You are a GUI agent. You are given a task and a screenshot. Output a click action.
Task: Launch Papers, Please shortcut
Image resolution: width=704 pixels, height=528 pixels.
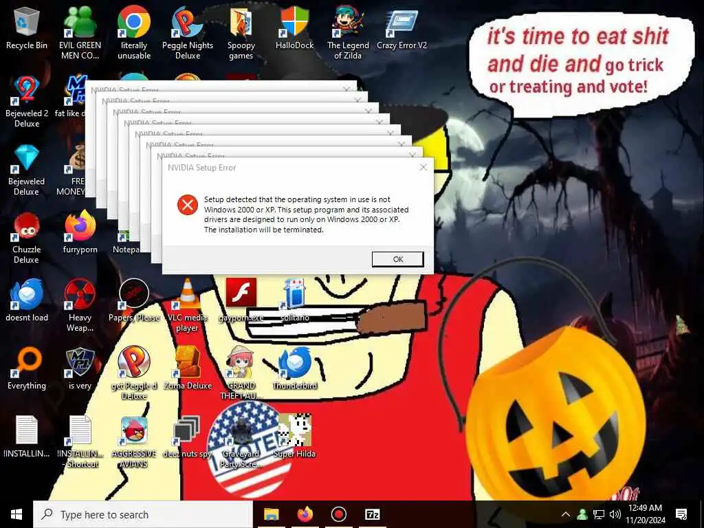[134, 300]
